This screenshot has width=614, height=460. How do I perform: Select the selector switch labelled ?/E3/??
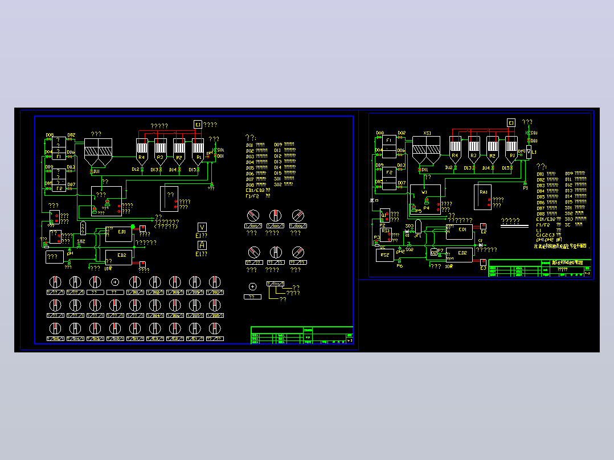tap(155, 328)
